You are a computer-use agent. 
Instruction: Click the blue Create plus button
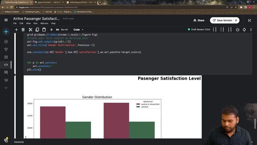point(6,31)
